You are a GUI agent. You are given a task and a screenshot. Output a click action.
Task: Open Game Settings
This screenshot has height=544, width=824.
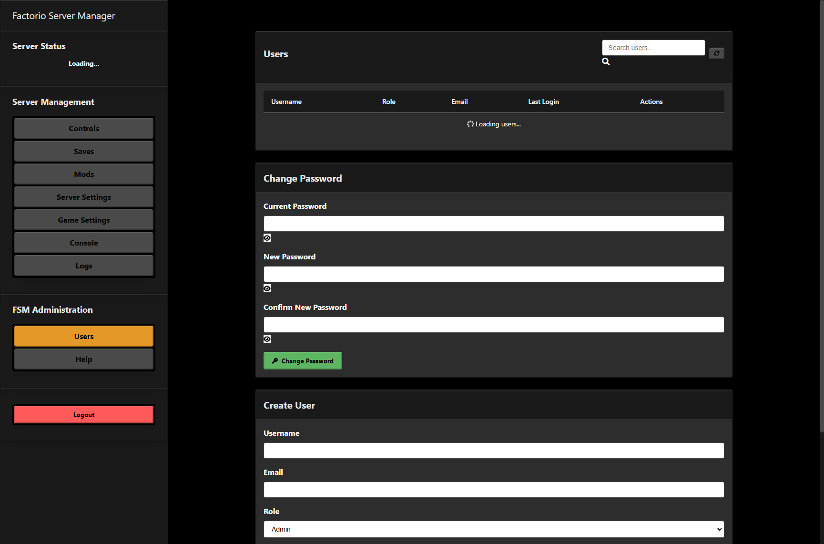[84, 220]
